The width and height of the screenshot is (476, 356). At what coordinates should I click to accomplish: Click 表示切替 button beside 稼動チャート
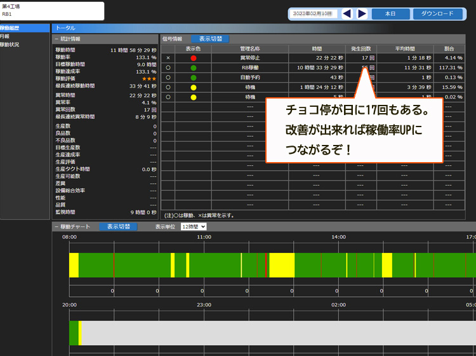pyautogui.click(x=119, y=226)
